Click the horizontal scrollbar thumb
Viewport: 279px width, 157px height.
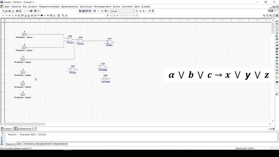(x=25, y=124)
